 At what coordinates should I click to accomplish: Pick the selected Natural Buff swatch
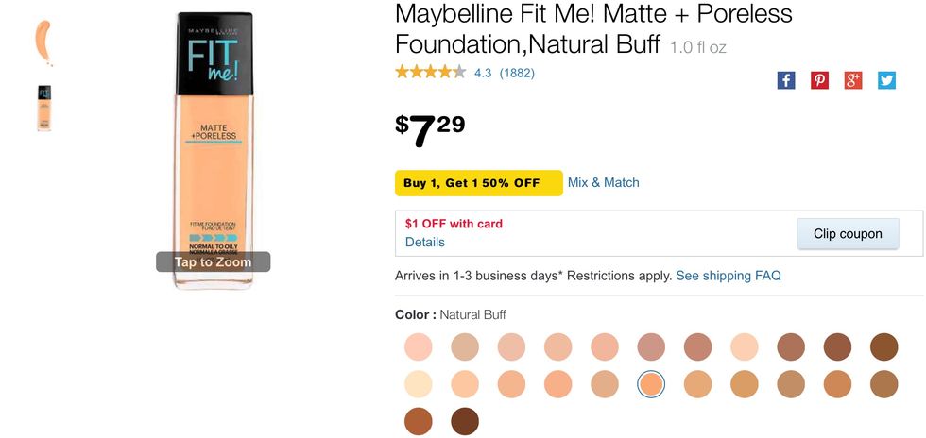click(x=651, y=384)
